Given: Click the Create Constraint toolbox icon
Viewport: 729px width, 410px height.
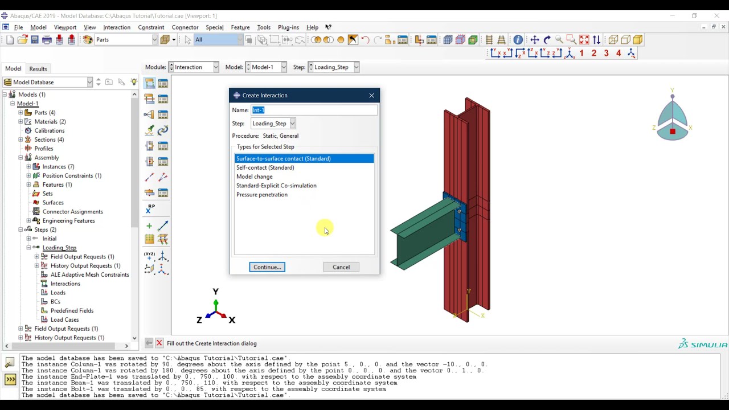Looking at the screenshot, I should point(149,114).
